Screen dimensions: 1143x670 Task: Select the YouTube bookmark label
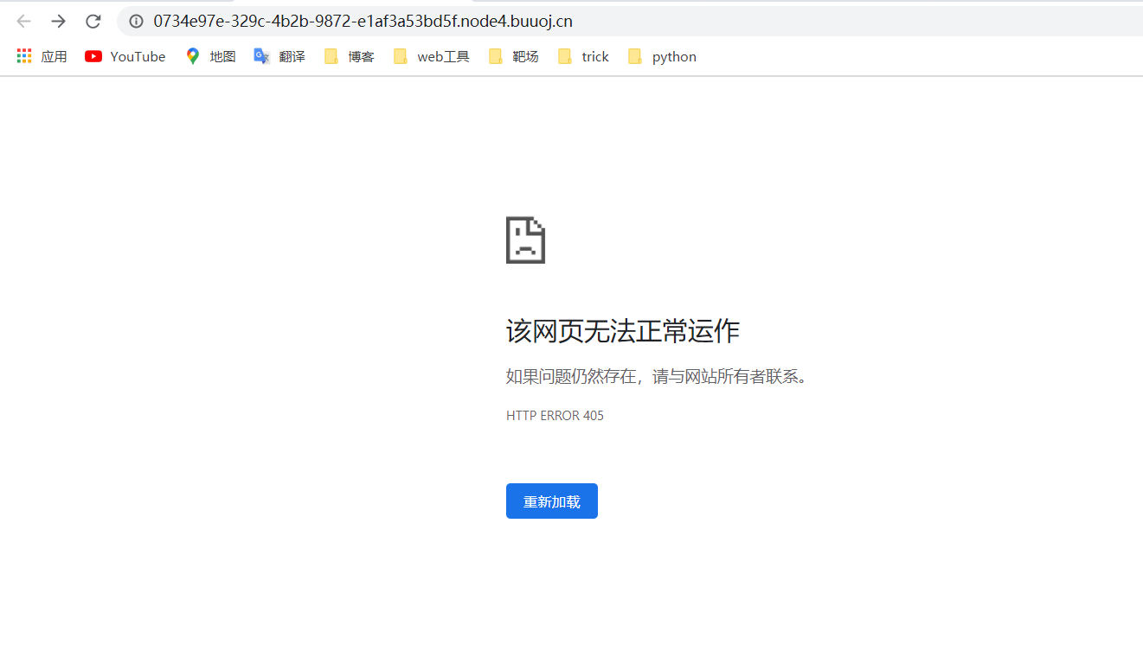point(137,56)
